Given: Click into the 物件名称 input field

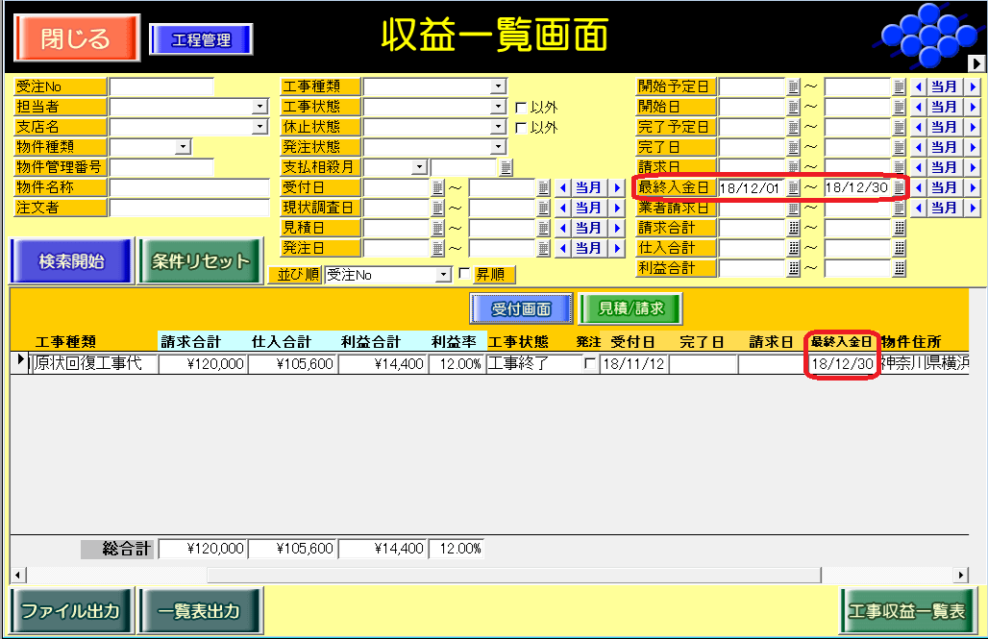Looking at the screenshot, I should pyautogui.click(x=188, y=187).
